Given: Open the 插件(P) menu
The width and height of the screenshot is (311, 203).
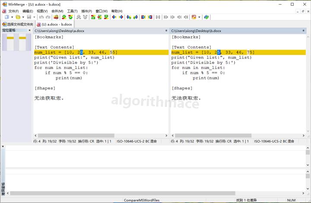Looking at the screenshot, I should point(88,11).
